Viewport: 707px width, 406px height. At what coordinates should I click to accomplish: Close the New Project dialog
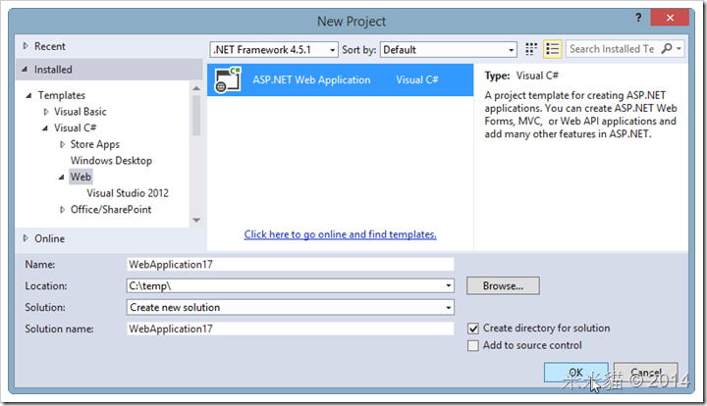pos(670,18)
